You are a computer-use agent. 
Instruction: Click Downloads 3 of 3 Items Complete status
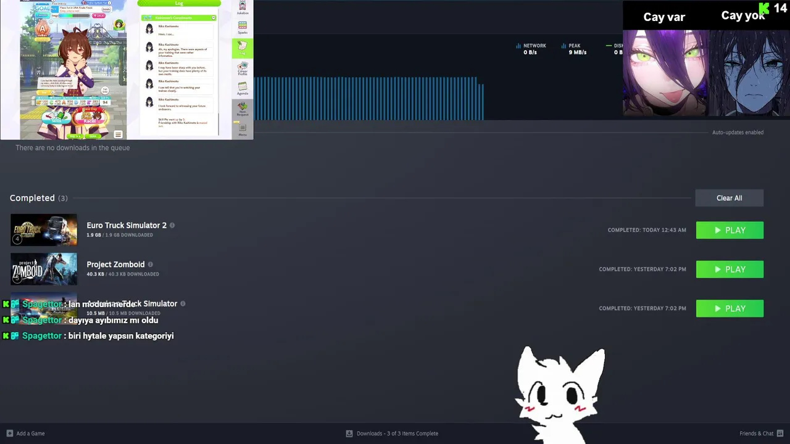pos(397,434)
